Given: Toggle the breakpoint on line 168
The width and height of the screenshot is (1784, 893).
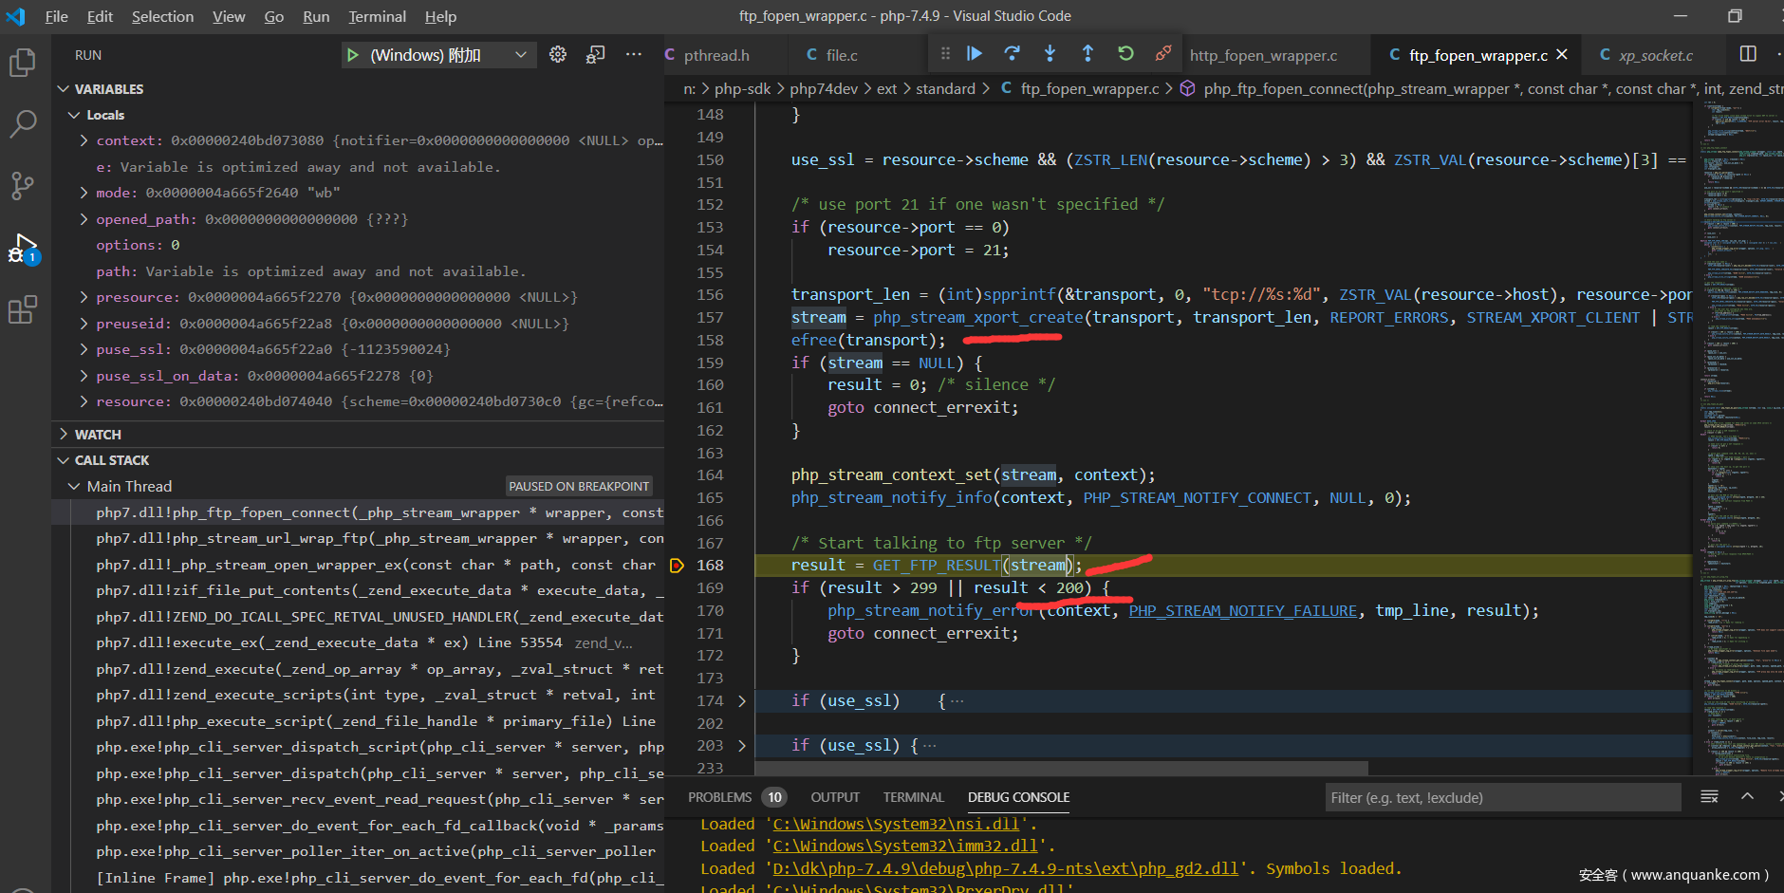Looking at the screenshot, I should pos(677,566).
